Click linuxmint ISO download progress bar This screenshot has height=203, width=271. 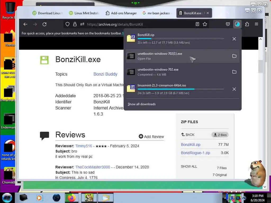point(181,89)
